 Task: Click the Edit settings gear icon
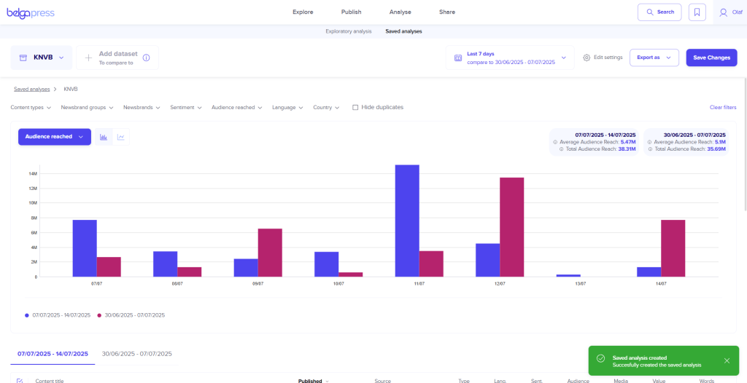587,58
